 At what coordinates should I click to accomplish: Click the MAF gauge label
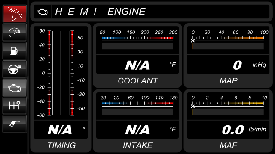tap(229, 145)
